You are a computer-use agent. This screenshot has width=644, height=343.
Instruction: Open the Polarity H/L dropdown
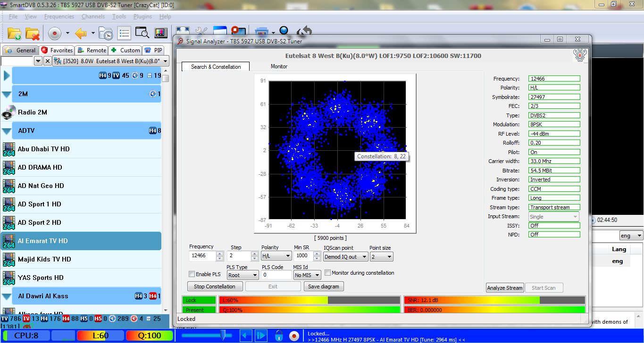point(276,256)
